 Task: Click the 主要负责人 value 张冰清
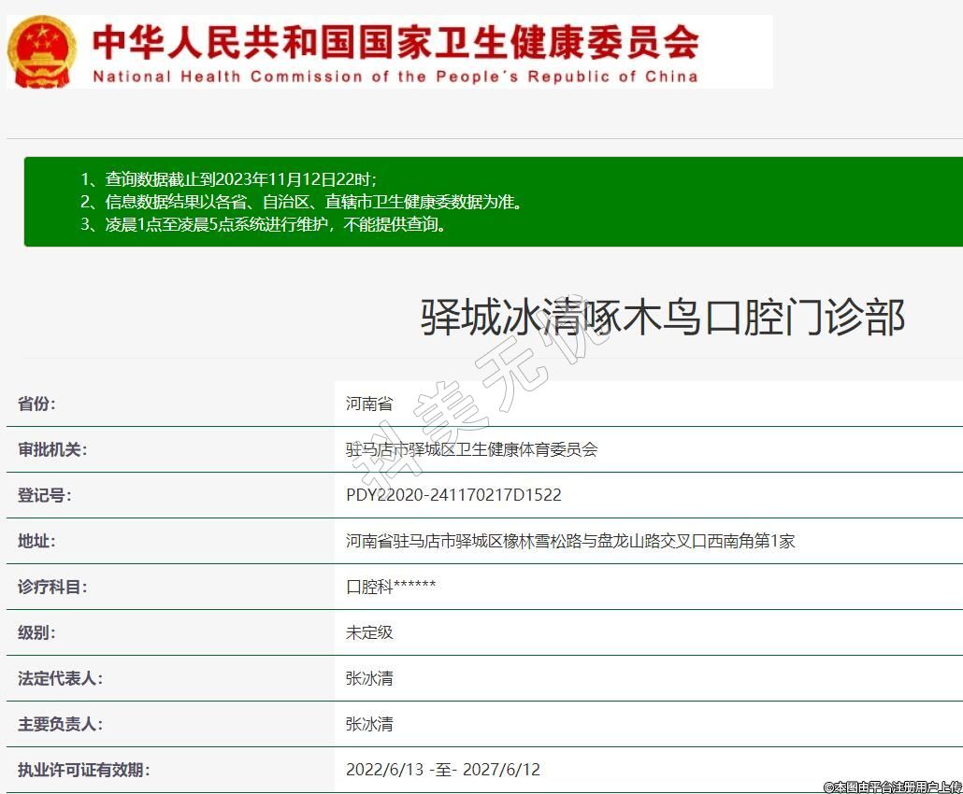pos(369,724)
